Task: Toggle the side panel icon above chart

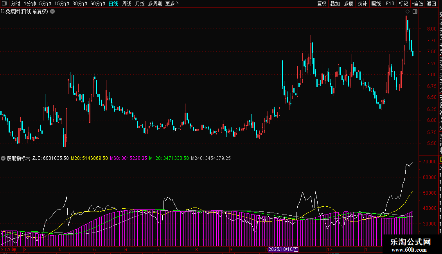Action: pyautogui.click(x=415, y=12)
